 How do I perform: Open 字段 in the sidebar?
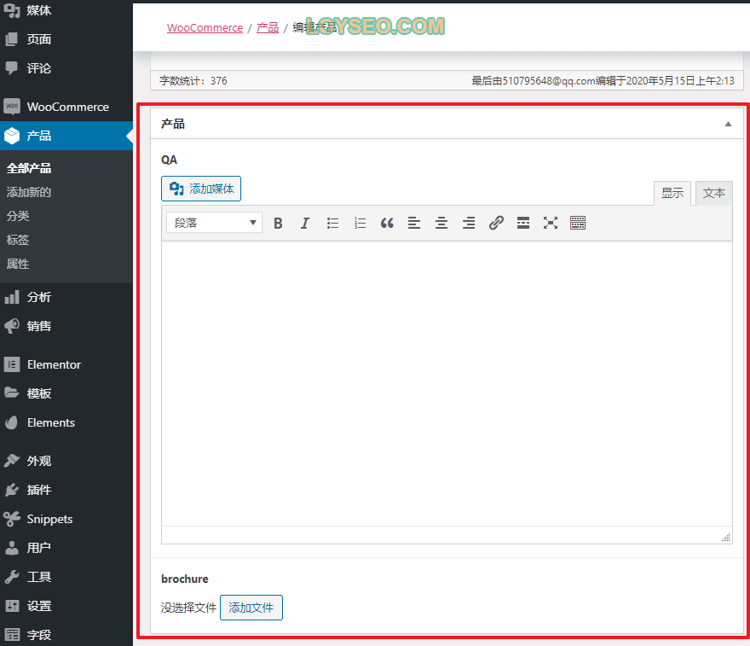(66, 635)
